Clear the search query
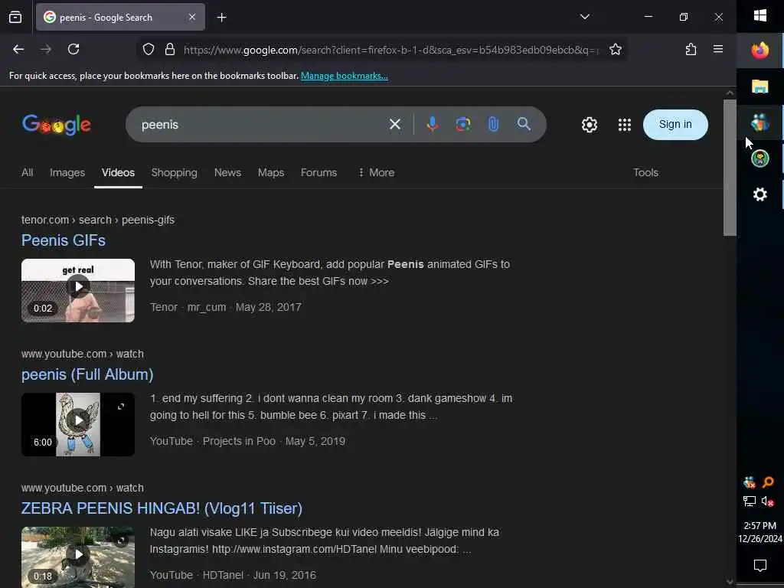The width and height of the screenshot is (784, 588). coord(395,124)
